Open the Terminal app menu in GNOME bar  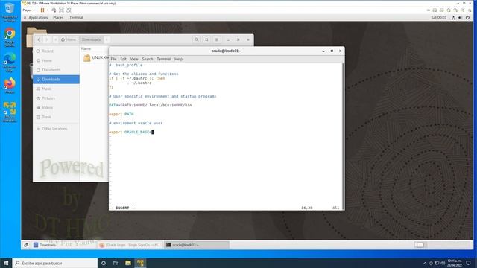click(x=76, y=18)
